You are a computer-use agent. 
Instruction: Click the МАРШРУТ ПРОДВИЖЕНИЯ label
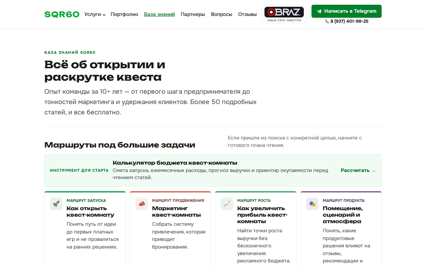click(x=178, y=200)
